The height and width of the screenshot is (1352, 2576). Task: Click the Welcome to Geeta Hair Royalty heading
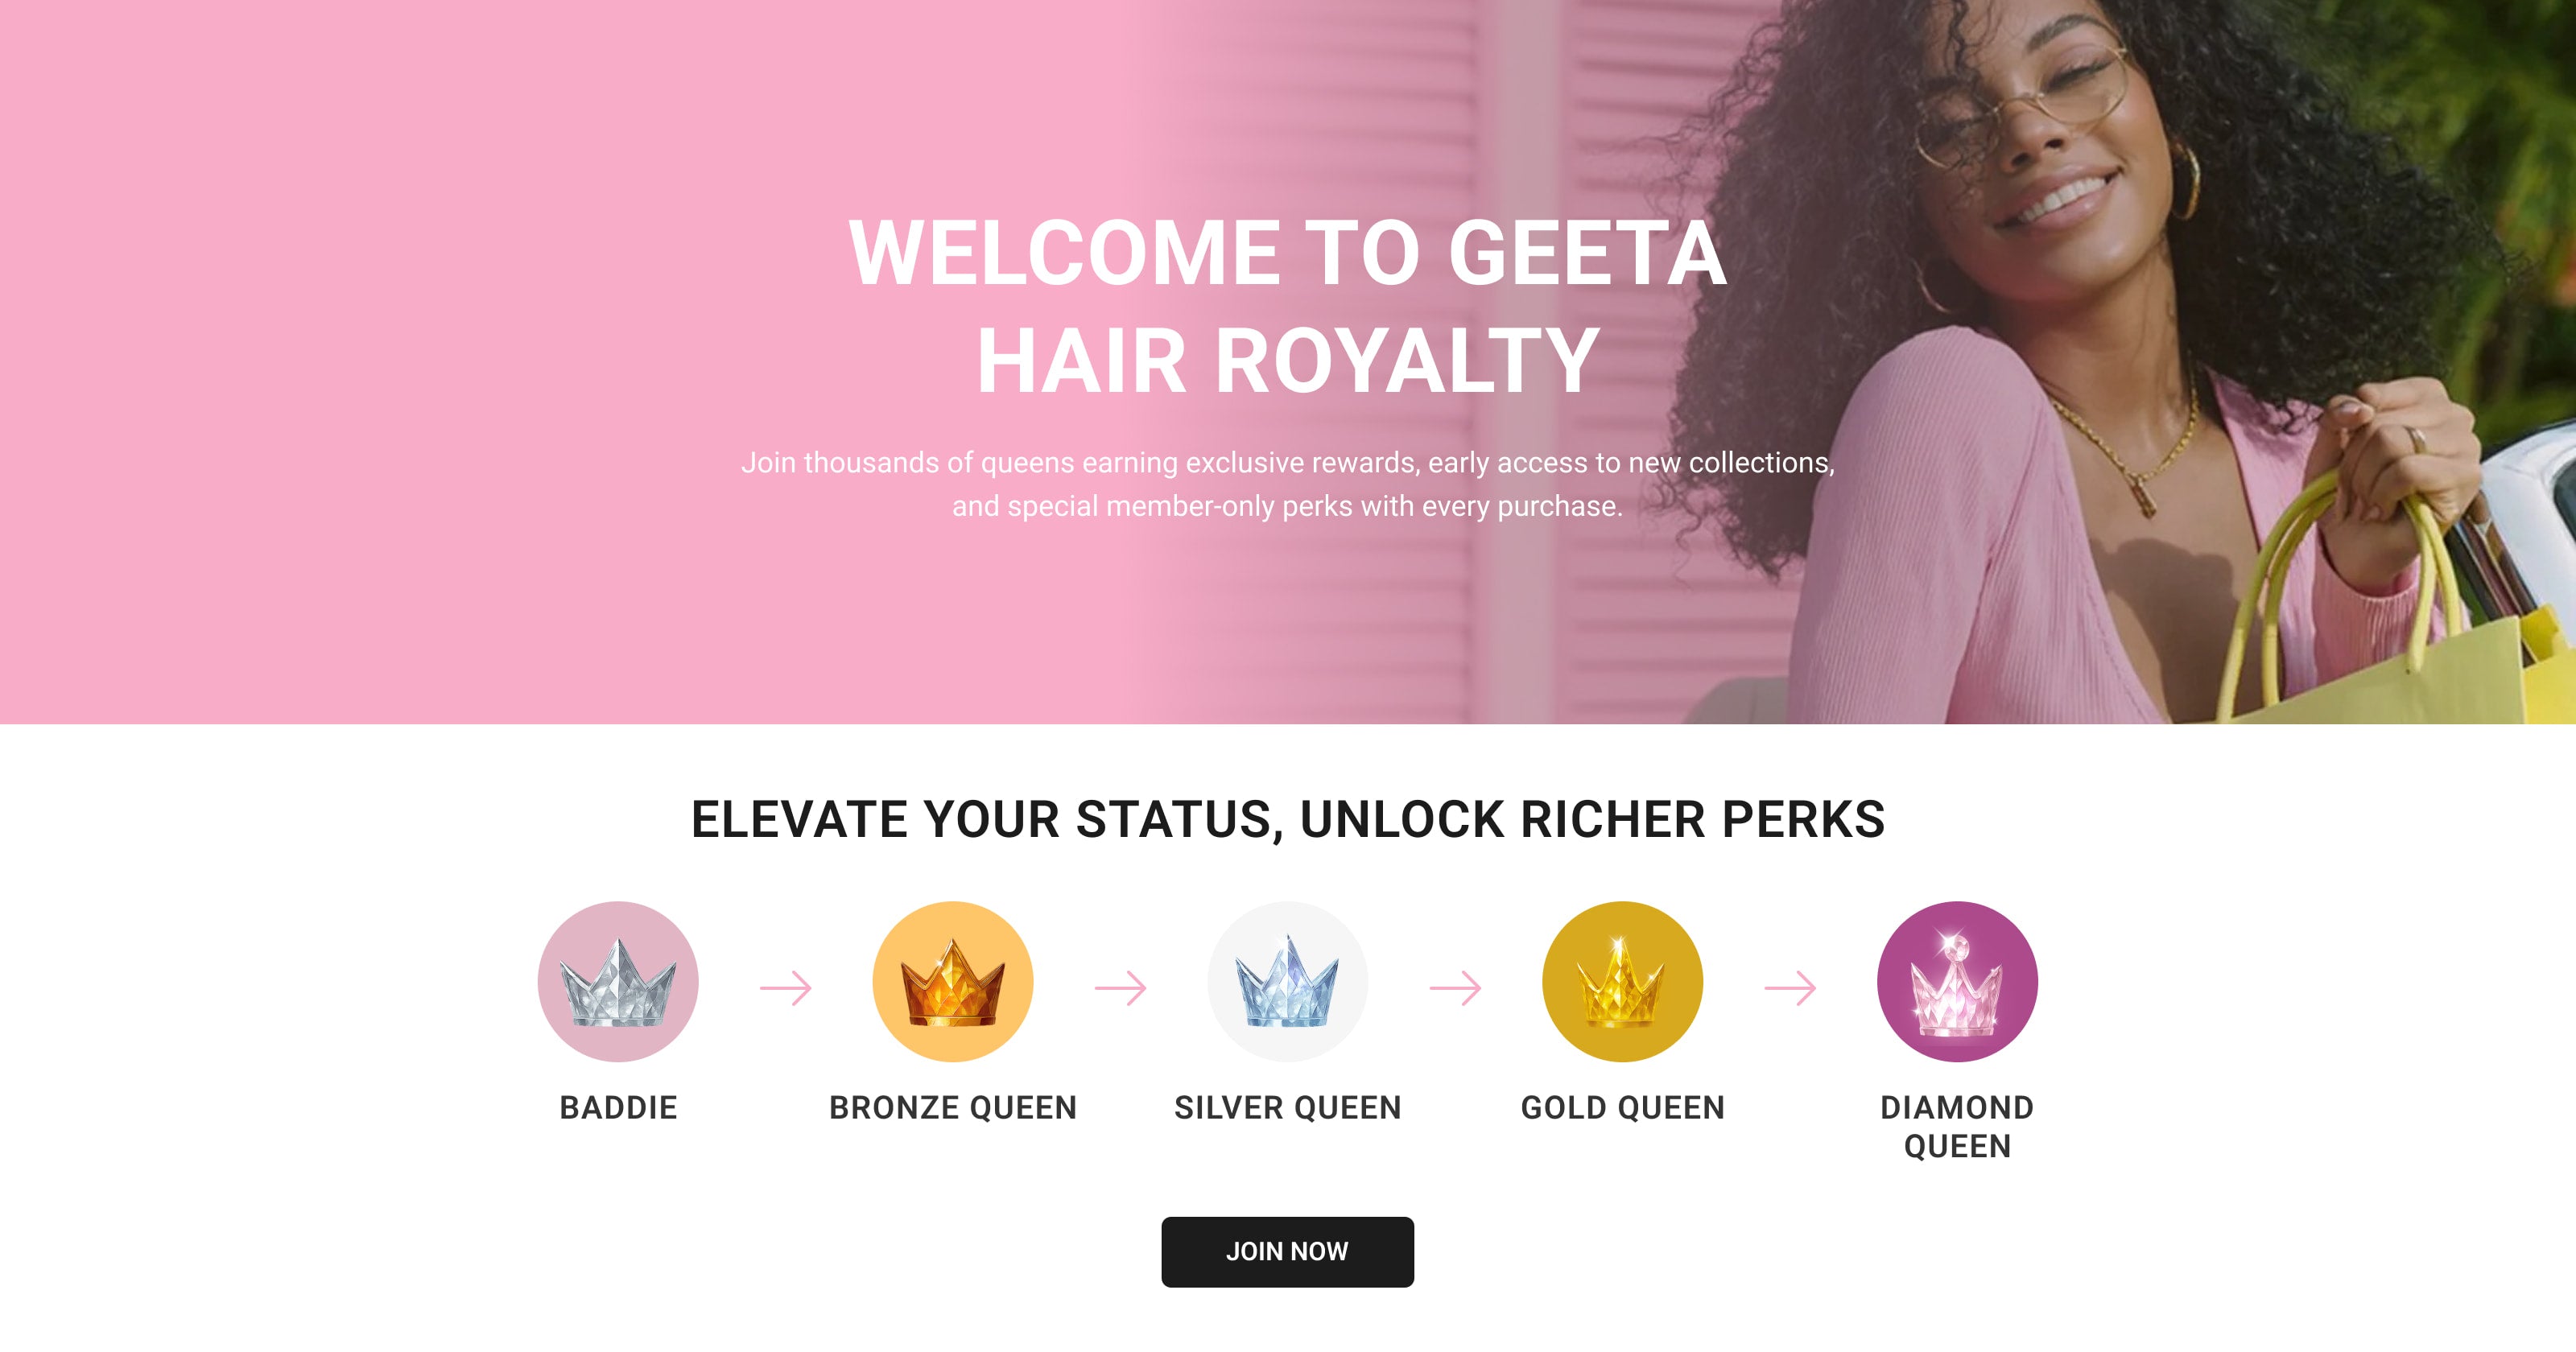coord(1287,306)
